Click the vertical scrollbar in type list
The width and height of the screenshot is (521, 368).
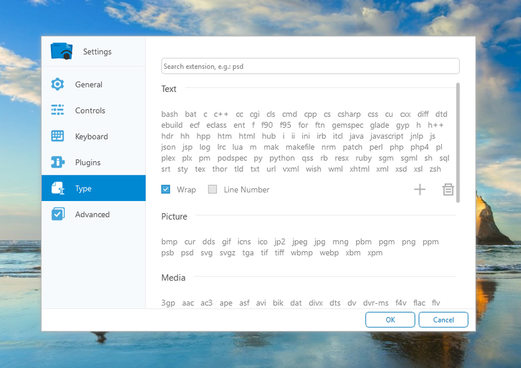tap(458, 141)
